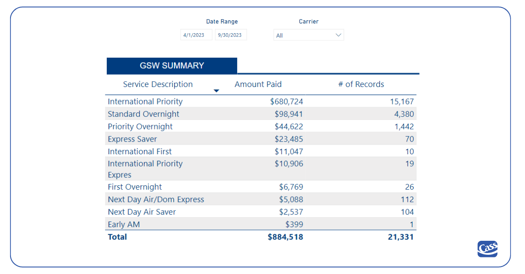Select the Express Saver row label
The image size is (525, 274).
[132, 139]
